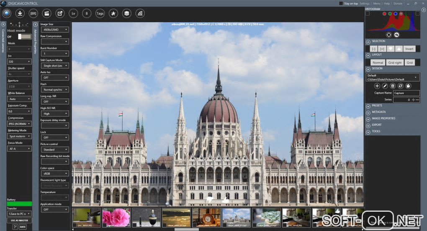427x231 pixels.
Task: Open the Image Size dropdown
Action: pos(55,30)
